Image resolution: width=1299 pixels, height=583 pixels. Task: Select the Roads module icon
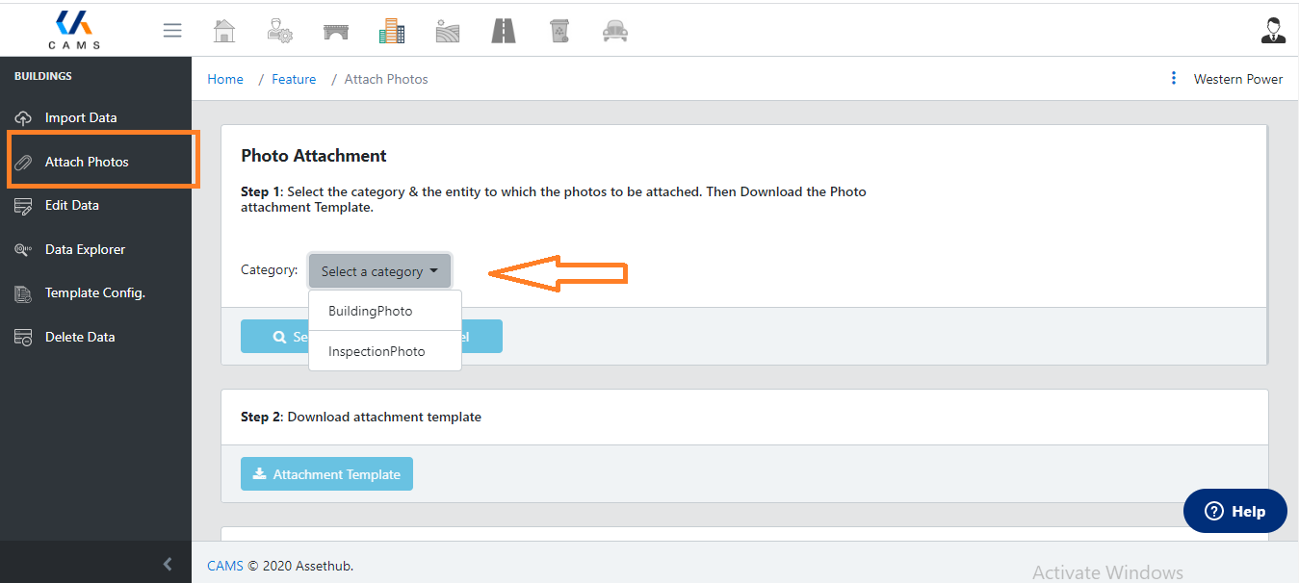(504, 31)
